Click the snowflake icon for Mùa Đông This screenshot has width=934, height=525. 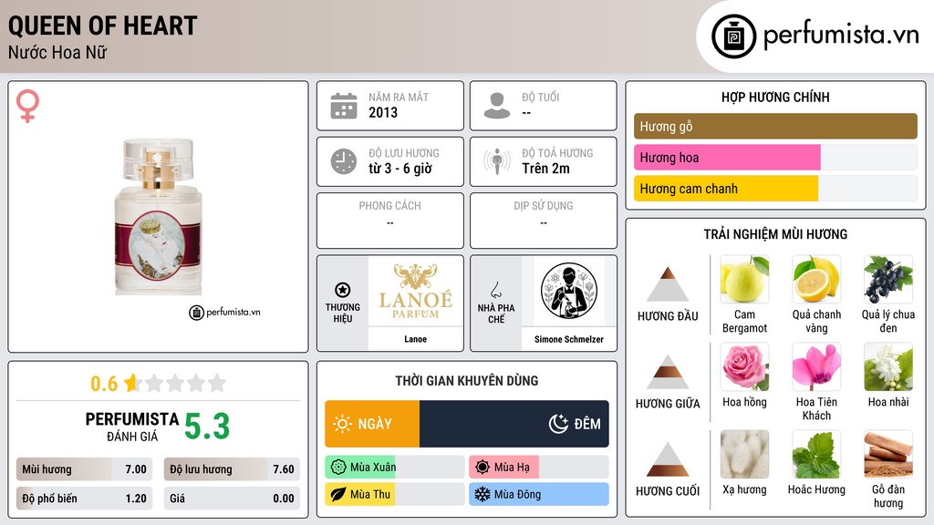pos(483,494)
